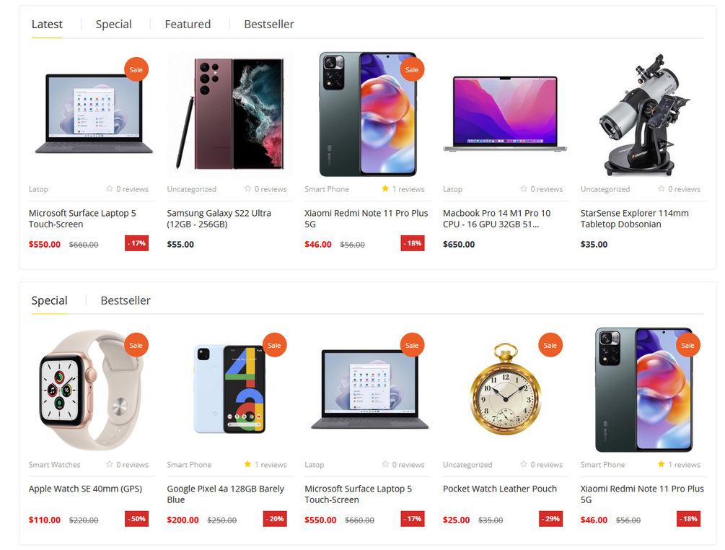The width and height of the screenshot is (725, 550).
Task: Click the empty star icon under Samsung Galaxy S22 Ultra
Action: click(248, 188)
